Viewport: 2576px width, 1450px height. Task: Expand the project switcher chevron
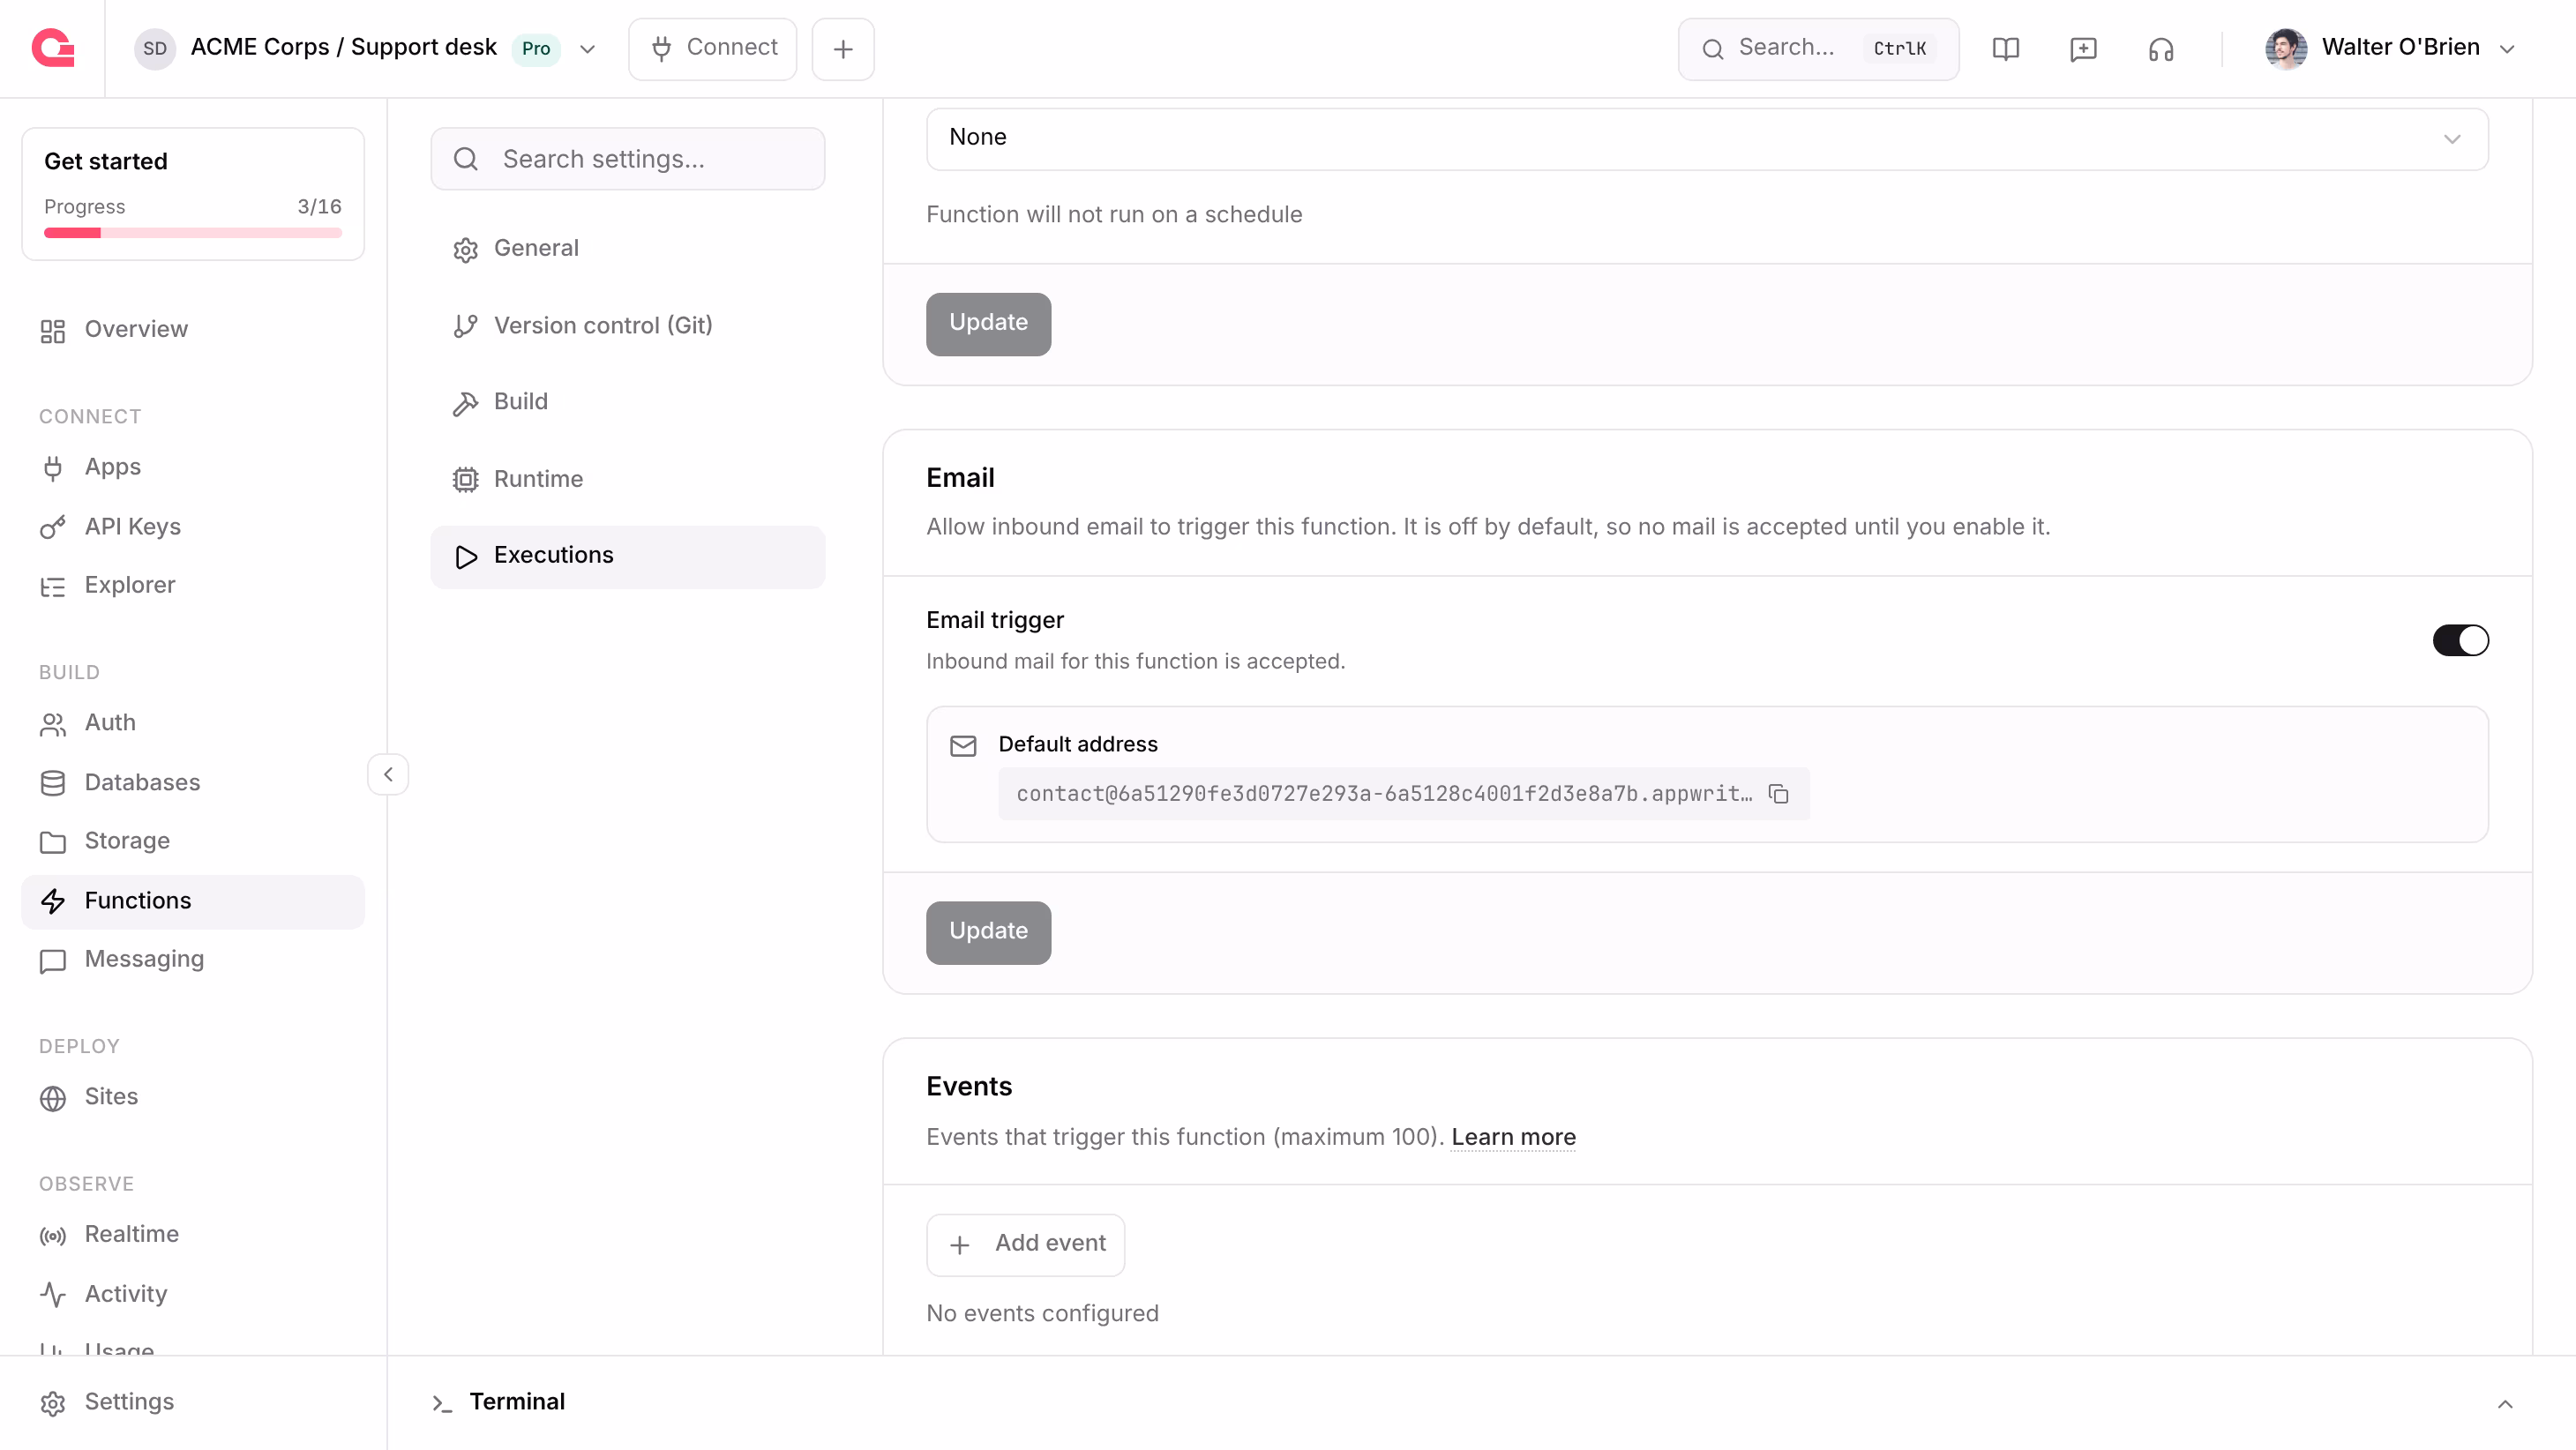(x=588, y=49)
